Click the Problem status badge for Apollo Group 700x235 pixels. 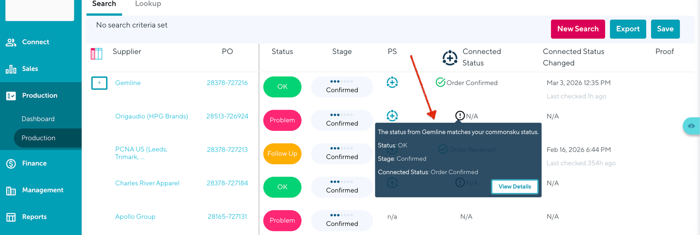282,220
